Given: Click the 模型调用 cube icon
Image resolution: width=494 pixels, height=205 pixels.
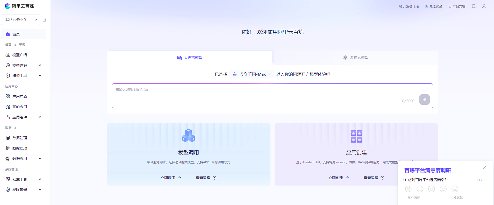Looking at the screenshot, I should [x=189, y=136].
